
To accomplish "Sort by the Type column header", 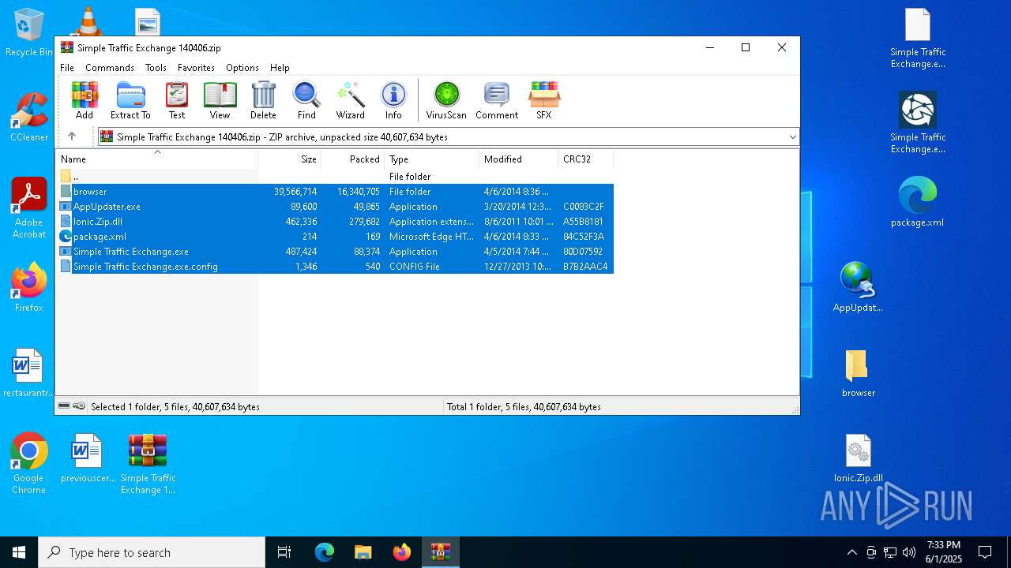I will click(432, 159).
